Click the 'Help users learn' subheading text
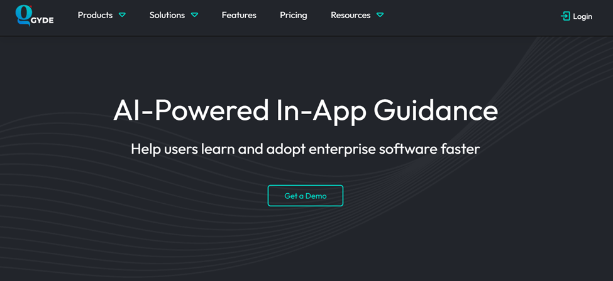This screenshot has height=281, width=613. (x=306, y=149)
